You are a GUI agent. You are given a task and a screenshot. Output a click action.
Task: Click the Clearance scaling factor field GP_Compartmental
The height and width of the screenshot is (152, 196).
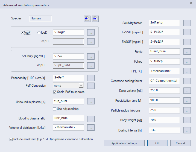(x=164, y=81)
